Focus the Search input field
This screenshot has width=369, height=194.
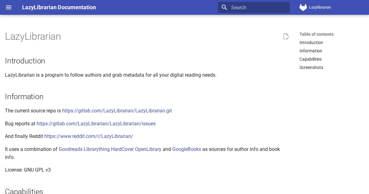click(x=254, y=7)
